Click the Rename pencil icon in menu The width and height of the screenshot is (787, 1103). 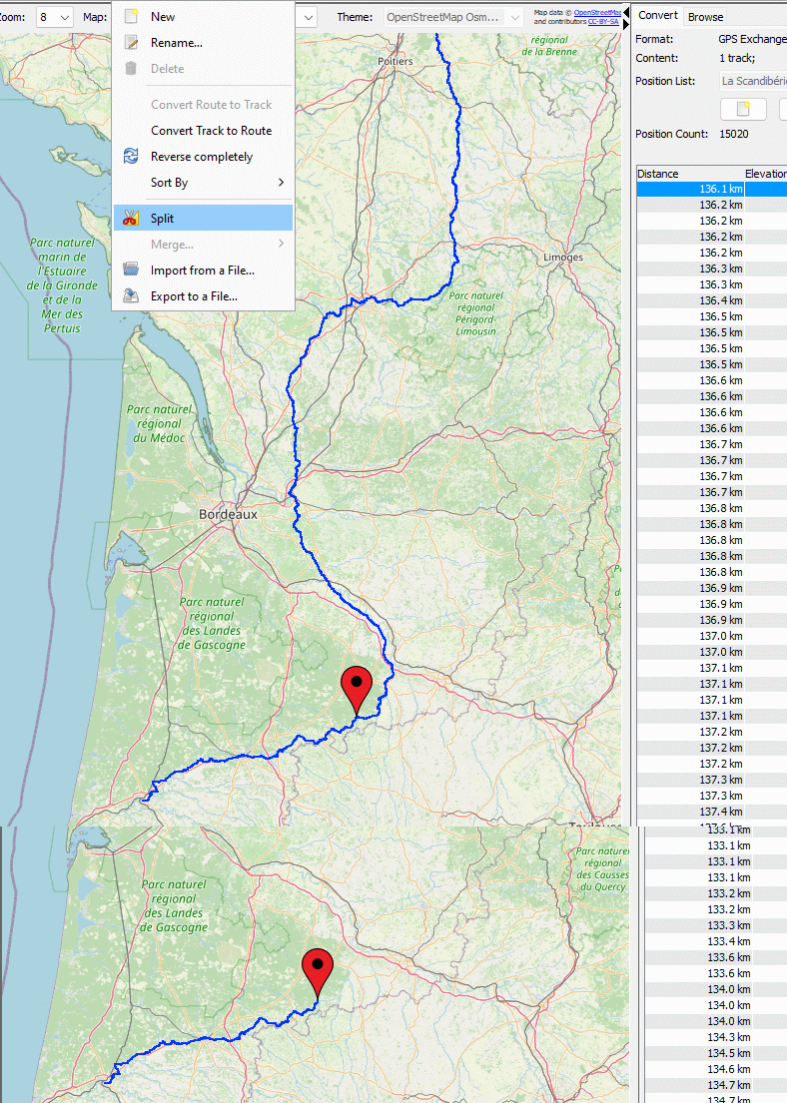[130, 43]
